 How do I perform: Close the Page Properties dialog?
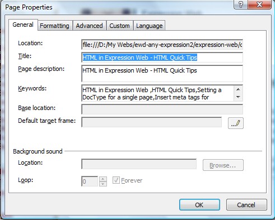click(259, 4)
